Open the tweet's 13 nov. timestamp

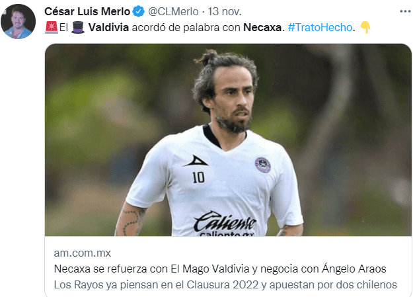coord(225,11)
